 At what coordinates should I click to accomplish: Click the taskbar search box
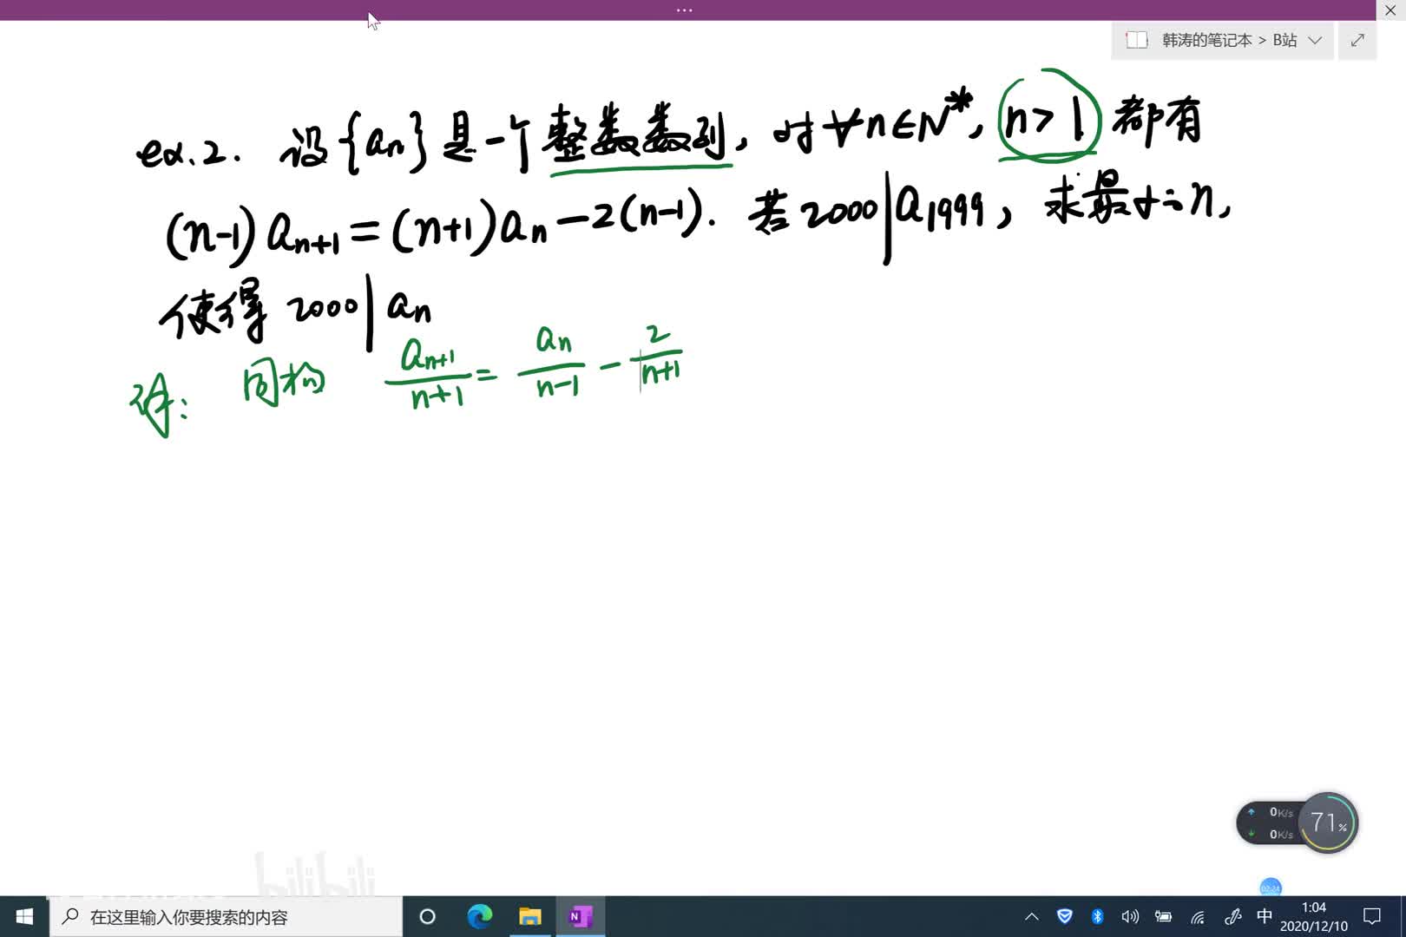(226, 917)
